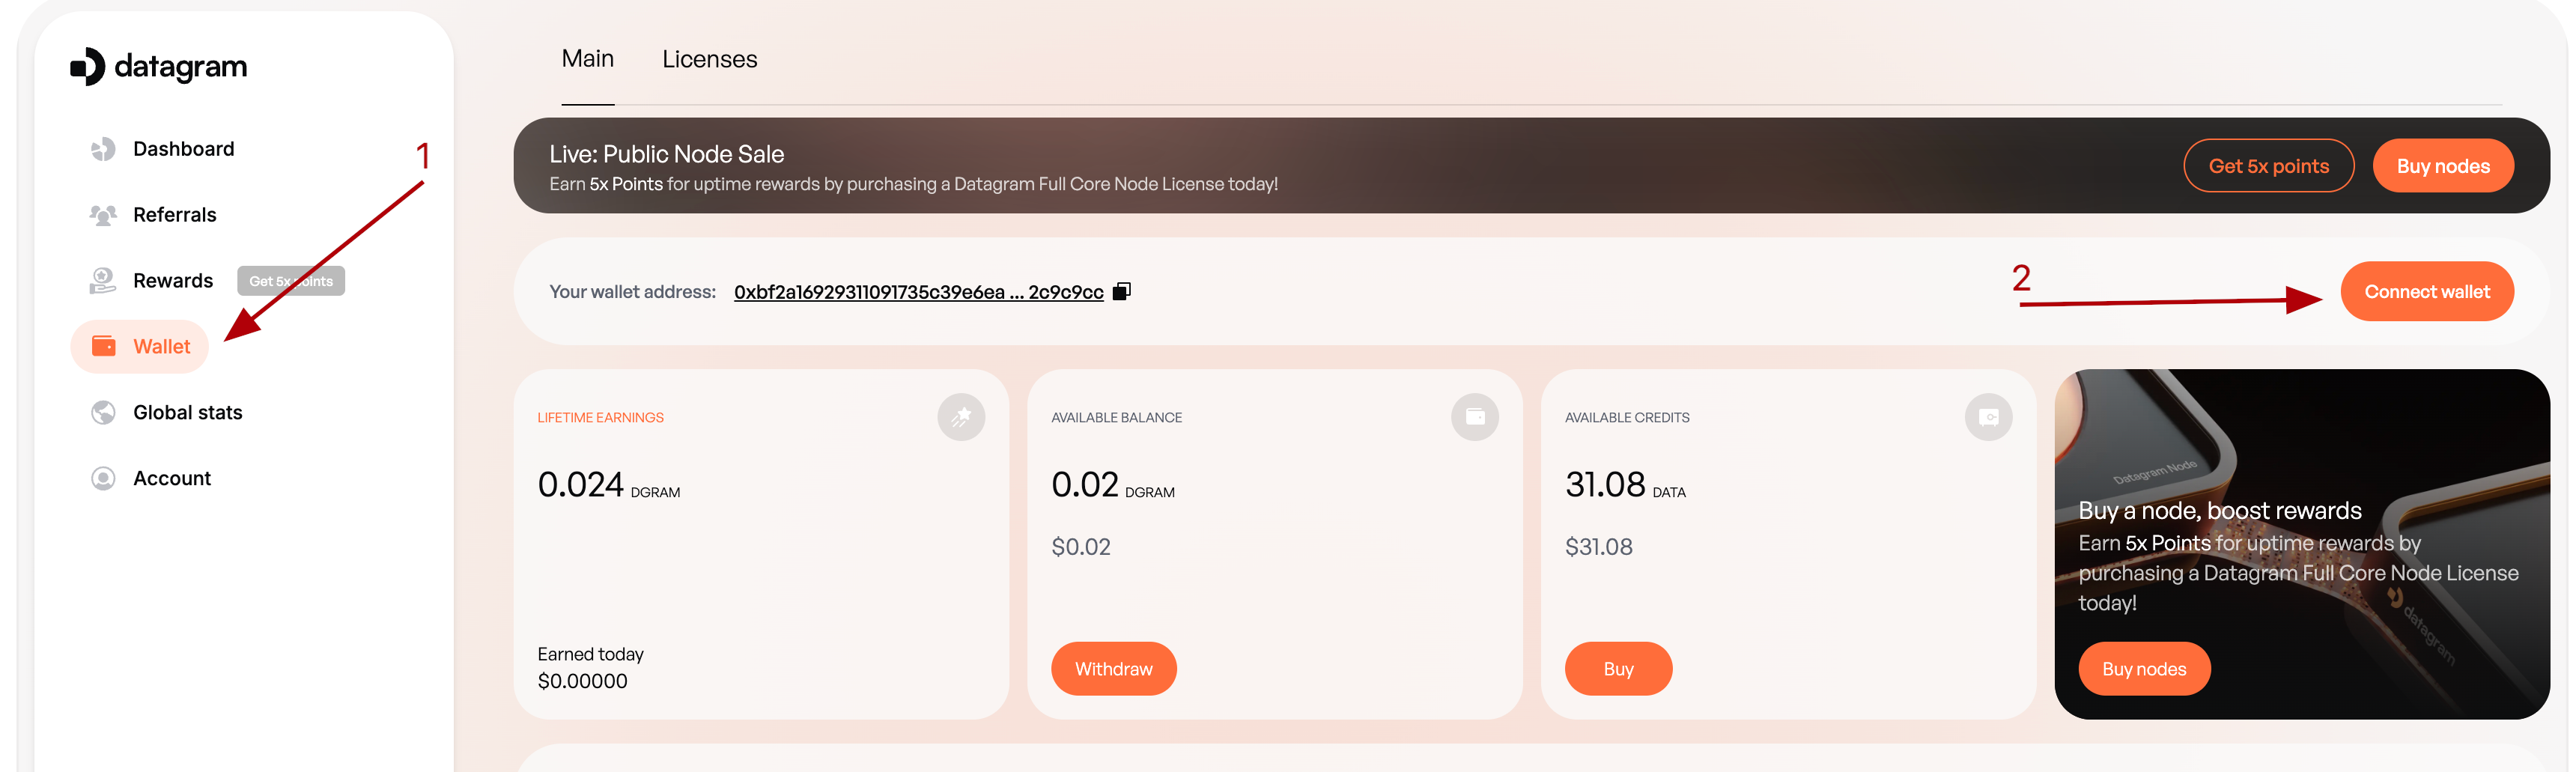This screenshot has width=2576, height=772.
Task: Click the Available Credits card icon
Action: point(1988,417)
